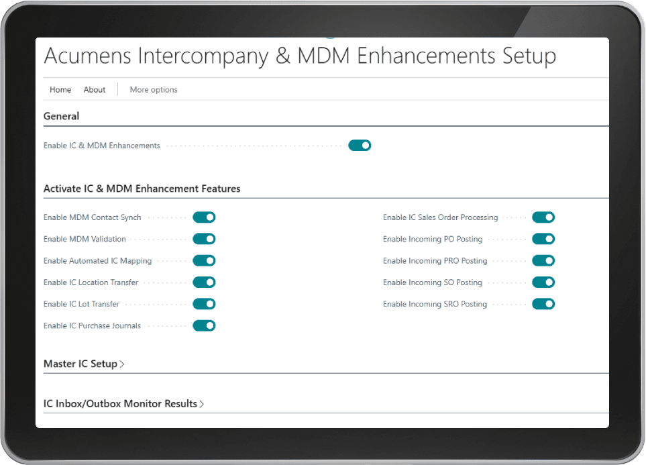Viewport: 646px width, 465px height.
Task: Click the Enable IC Lot Transfer label
Action: pyautogui.click(x=82, y=304)
